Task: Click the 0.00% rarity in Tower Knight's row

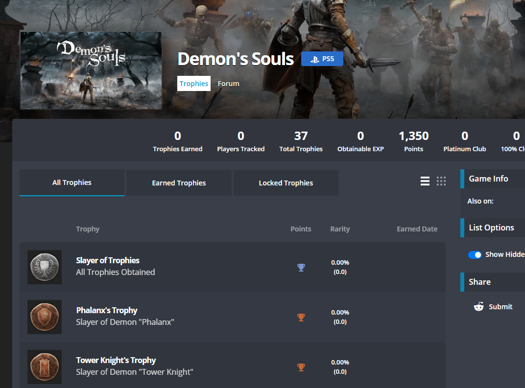Action: pos(340,362)
